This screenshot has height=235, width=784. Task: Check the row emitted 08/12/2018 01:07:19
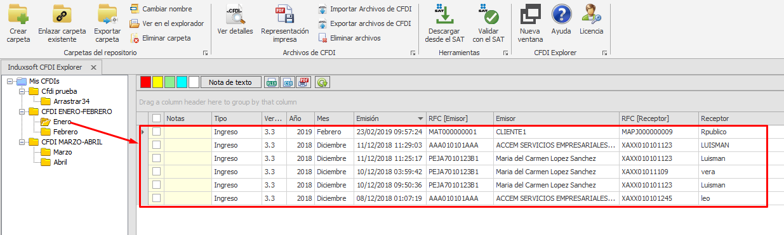pos(156,198)
